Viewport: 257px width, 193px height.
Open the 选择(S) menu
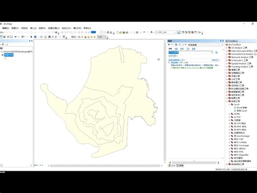point(42,28)
